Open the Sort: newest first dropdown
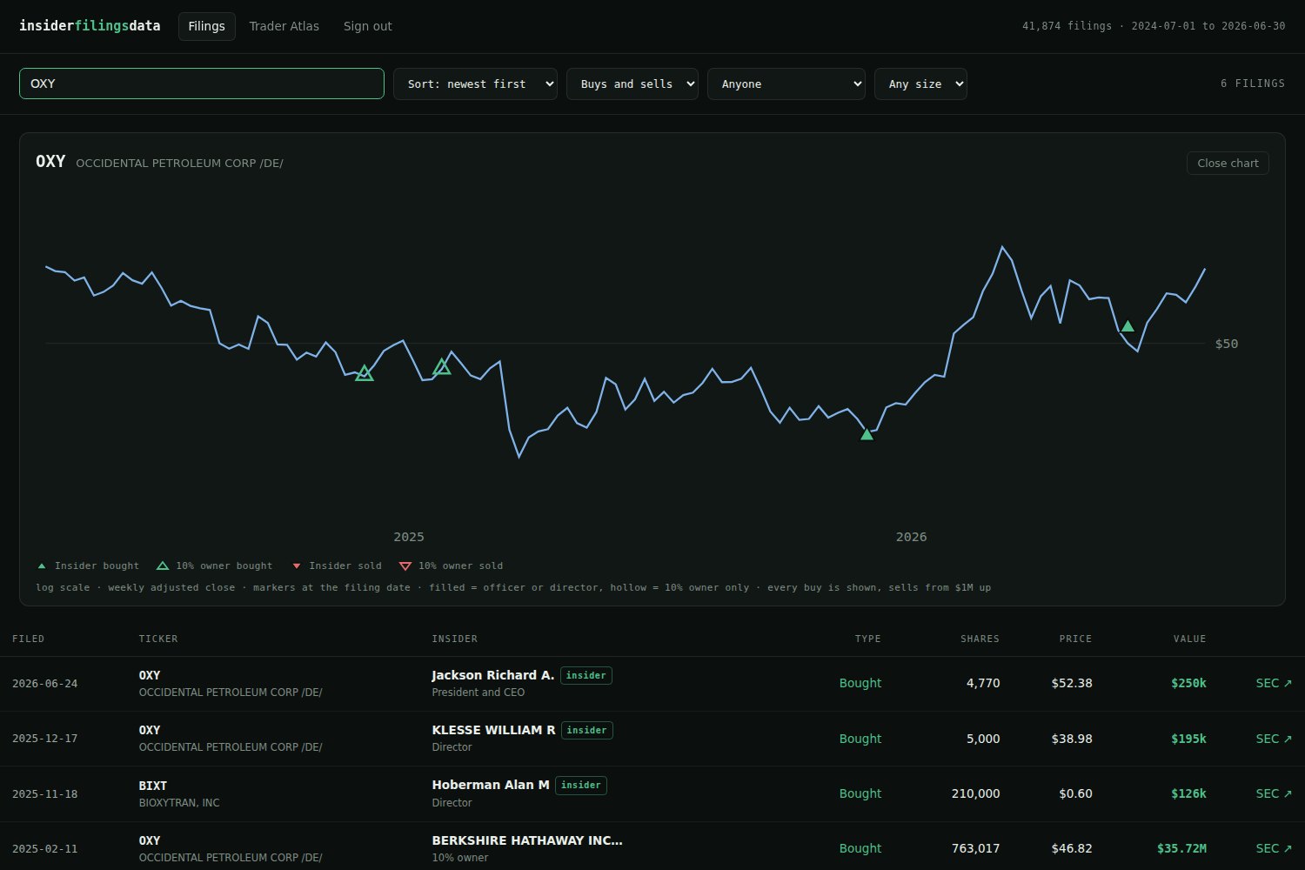Viewport: 1305px width, 870px height. click(476, 84)
